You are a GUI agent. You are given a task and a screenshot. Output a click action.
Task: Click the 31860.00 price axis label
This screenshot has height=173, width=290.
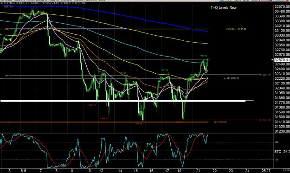pos(282,98)
